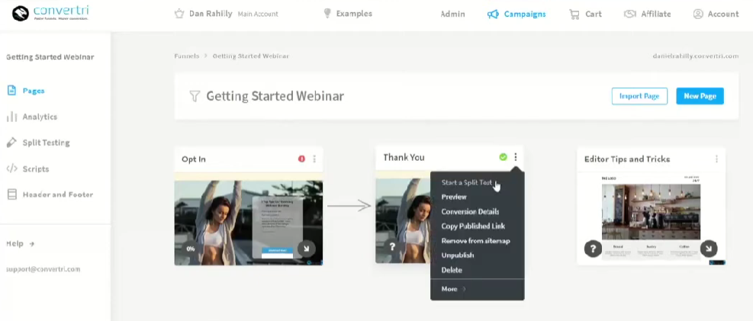Click the Convertri logo icon
The width and height of the screenshot is (753, 321).
point(20,14)
